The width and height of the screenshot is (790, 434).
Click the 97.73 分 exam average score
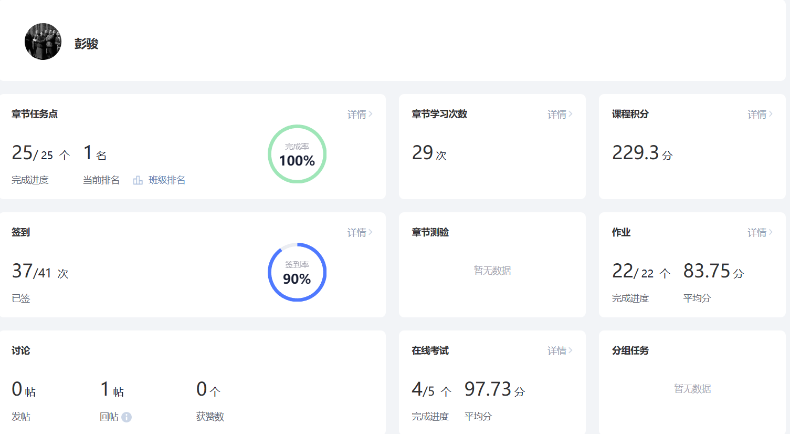[495, 389]
